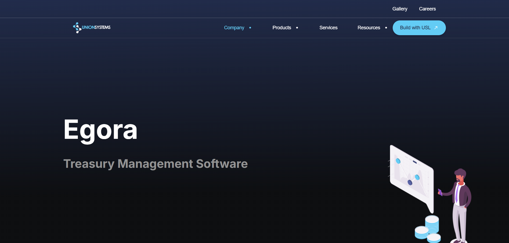This screenshot has height=243, width=509.
Task: Go to the Services page
Action: click(328, 28)
